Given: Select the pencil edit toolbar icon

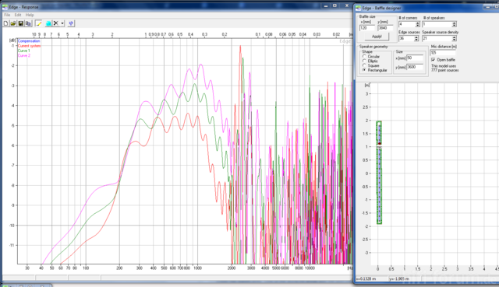Looking at the screenshot, I should pyautogui.click(x=39, y=23).
